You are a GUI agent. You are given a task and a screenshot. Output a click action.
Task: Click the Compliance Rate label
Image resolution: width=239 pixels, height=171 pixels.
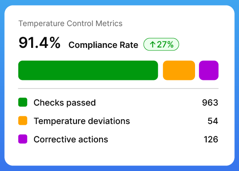pyautogui.click(x=103, y=45)
